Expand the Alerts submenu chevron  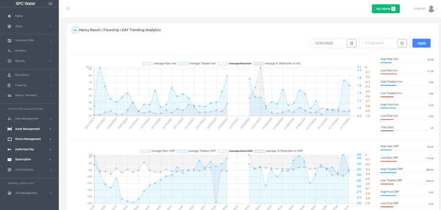50,26
